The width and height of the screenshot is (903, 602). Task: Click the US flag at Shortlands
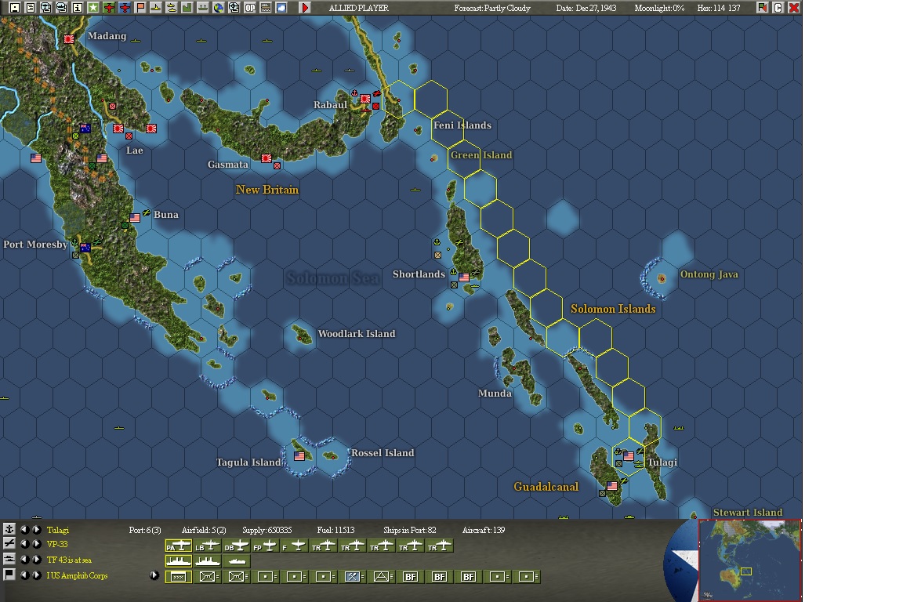pyautogui.click(x=463, y=277)
